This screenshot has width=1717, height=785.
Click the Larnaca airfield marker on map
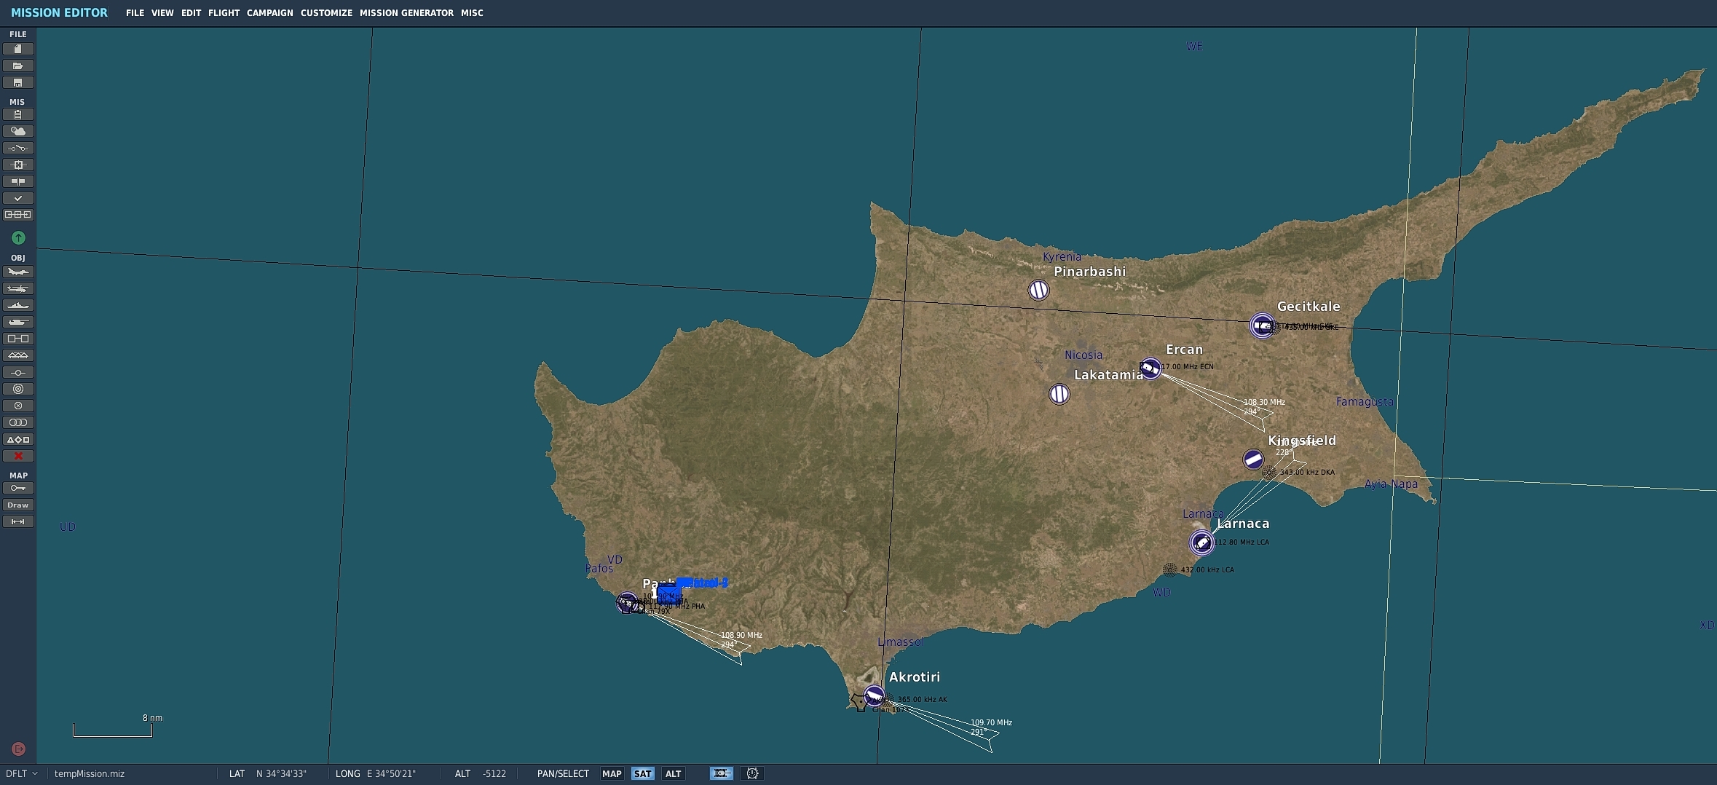click(1201, 543)
